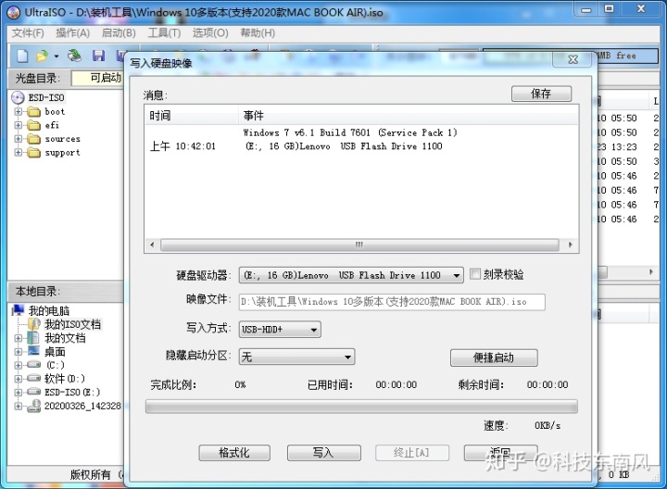The width and height of the screenshot is (667, 489).
Task: Open the 隐藏启动分区 dropdown
Action: click(347, 357)
